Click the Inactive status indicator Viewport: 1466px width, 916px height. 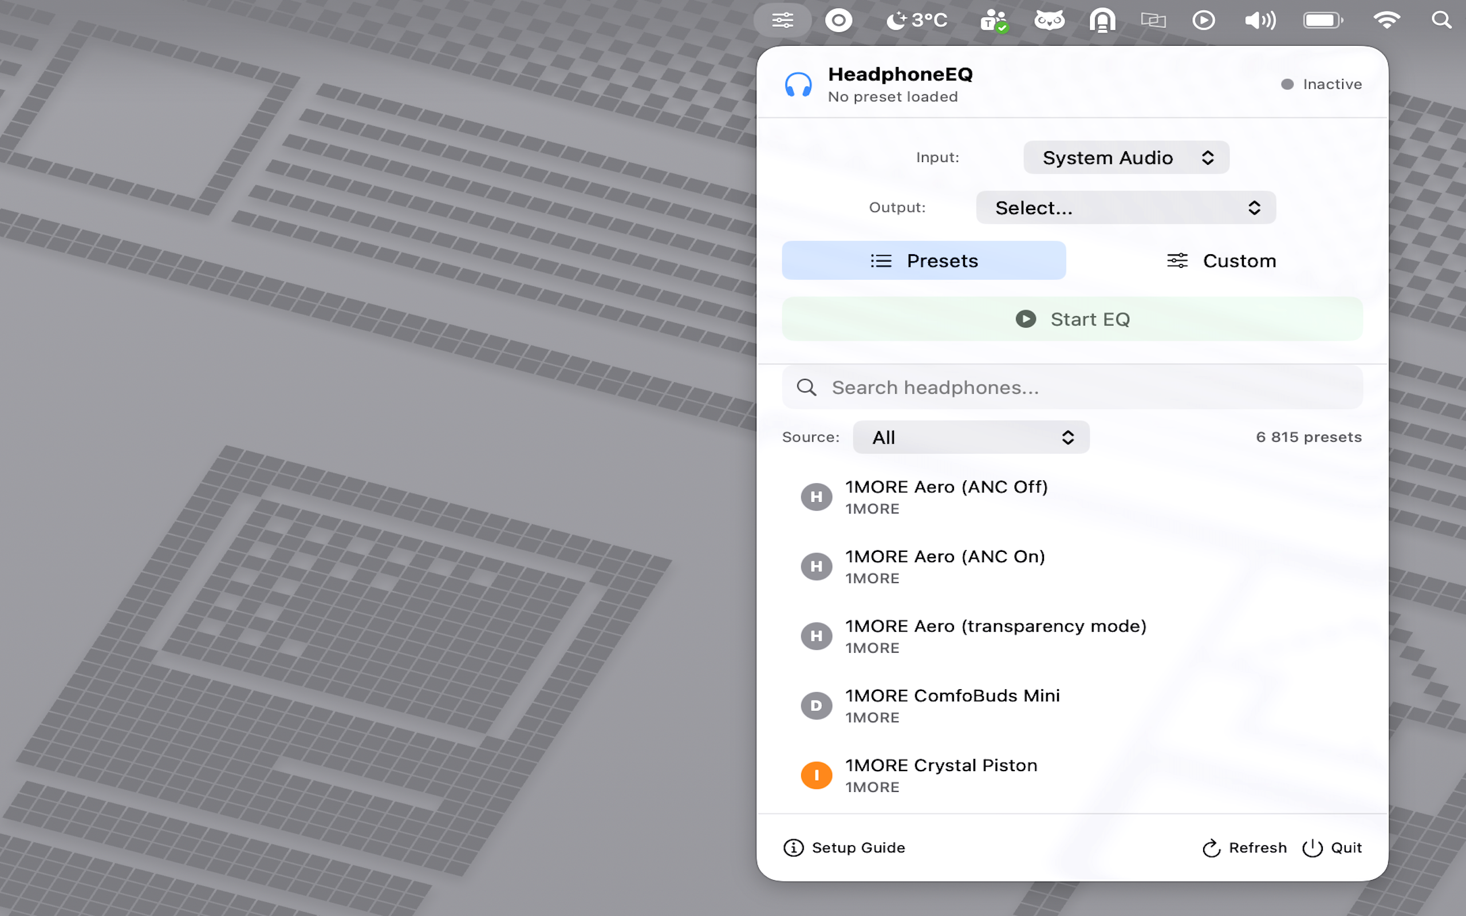tap(1322, 84)
